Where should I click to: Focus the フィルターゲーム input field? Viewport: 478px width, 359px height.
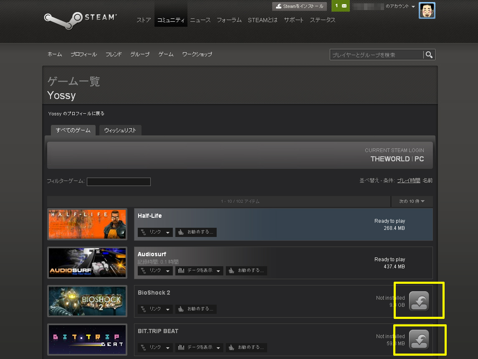pyautogui.click(x=119, y=182)
